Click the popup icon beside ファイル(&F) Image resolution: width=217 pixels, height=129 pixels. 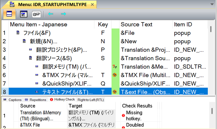18,33
